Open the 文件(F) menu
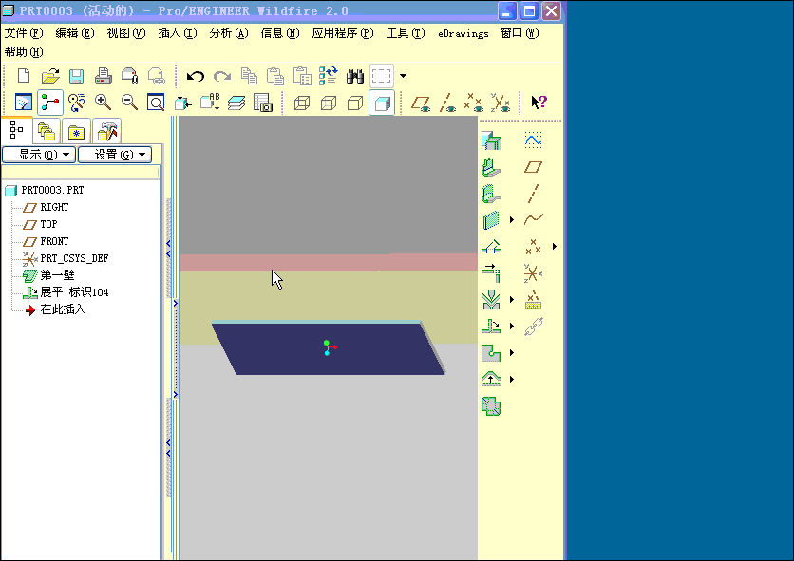The width and height of the screenshot is (794, 561). pyautogui.click(x=24, y=33)
